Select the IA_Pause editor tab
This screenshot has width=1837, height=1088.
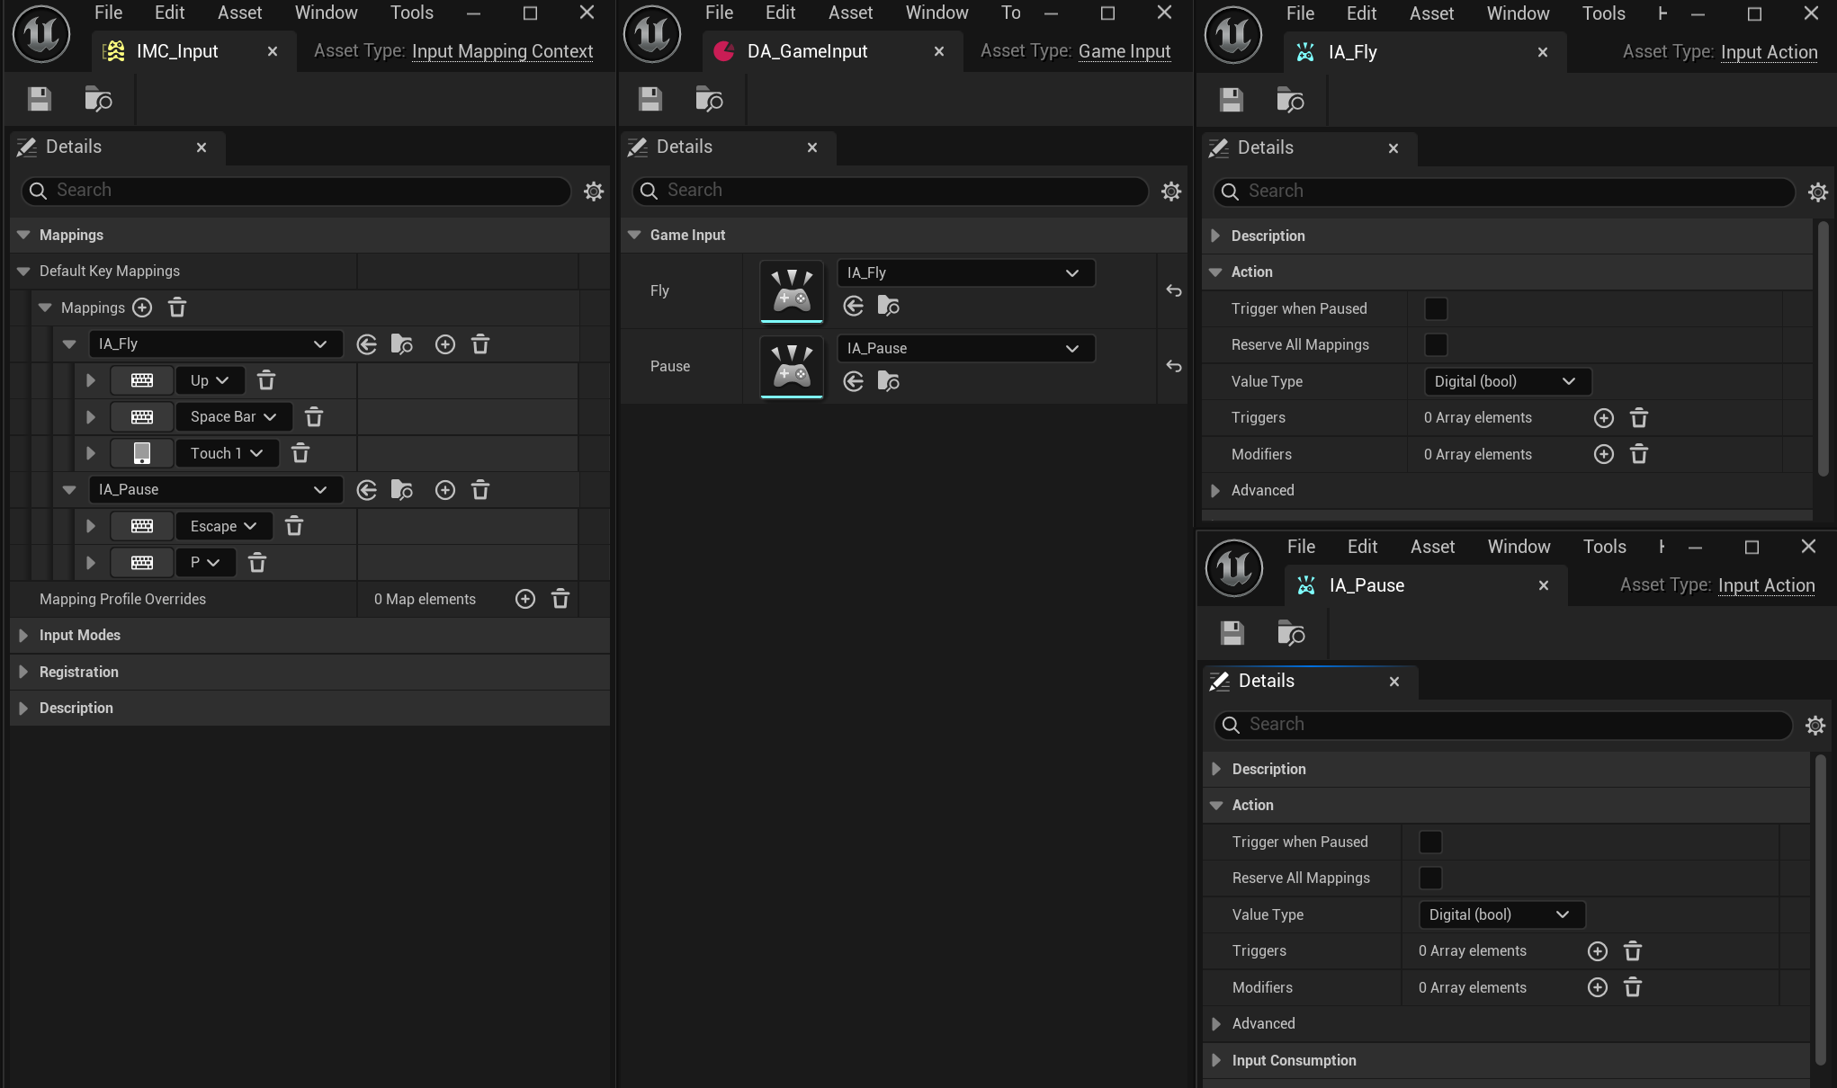click(x=1367, y=585)
